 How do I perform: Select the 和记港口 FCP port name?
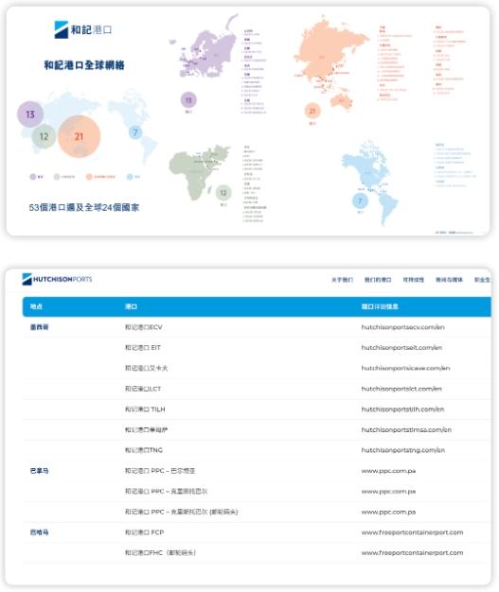pos(144,532)
